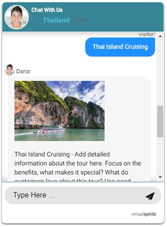Click the word Tours in the header logo

click(x=79, y=20)
